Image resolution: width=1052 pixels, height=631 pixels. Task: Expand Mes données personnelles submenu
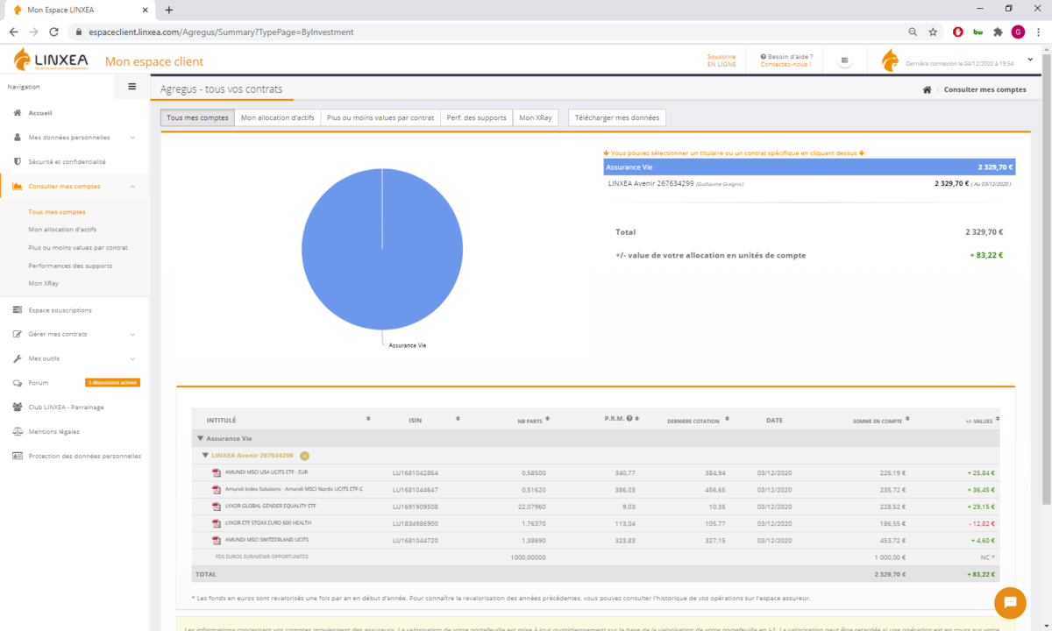132,138
